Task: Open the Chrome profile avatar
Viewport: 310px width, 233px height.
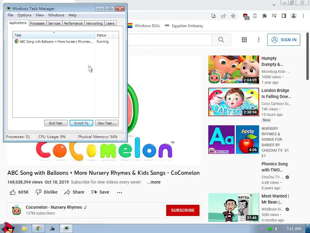Action: pos(294,16)
